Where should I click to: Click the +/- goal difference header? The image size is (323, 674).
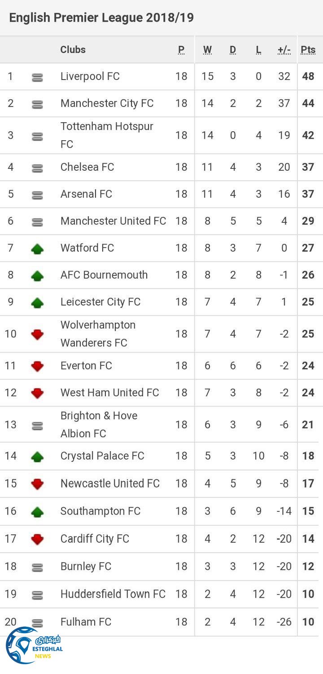tap(284, 50)
